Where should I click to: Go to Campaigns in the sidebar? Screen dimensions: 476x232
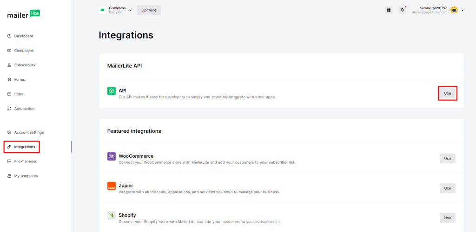pyautogui.click(x=24, y=51)
